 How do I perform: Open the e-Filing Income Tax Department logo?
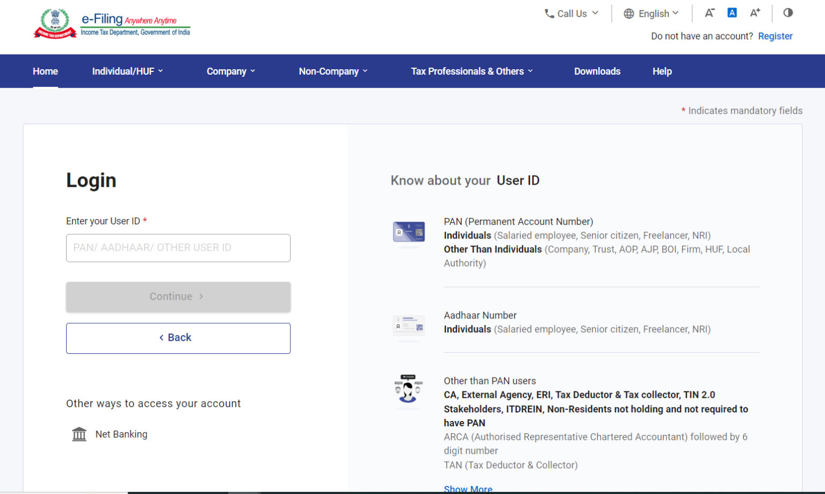click(x=111, y=24)
